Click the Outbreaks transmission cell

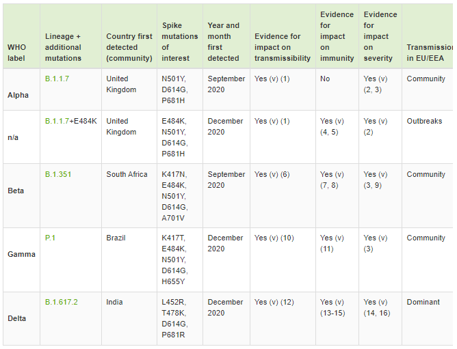click(x=428, y=137)
